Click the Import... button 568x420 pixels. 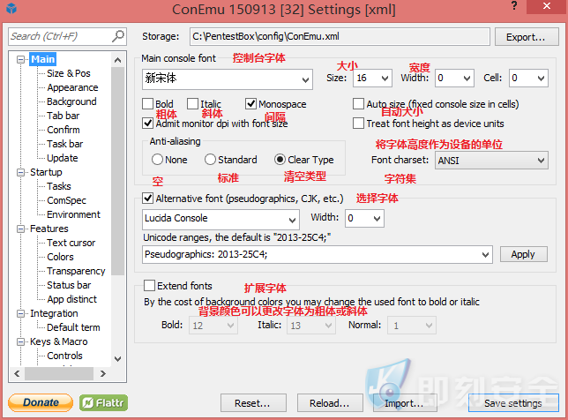pos(405,403)
